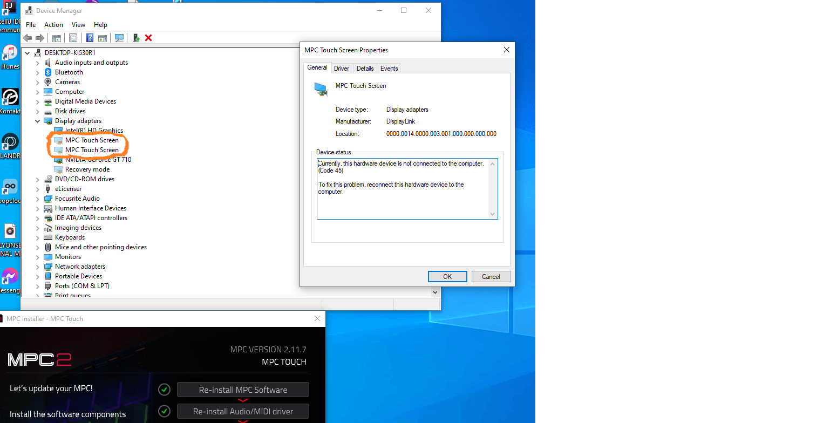Open Help via the blue question mark icon

90,38
